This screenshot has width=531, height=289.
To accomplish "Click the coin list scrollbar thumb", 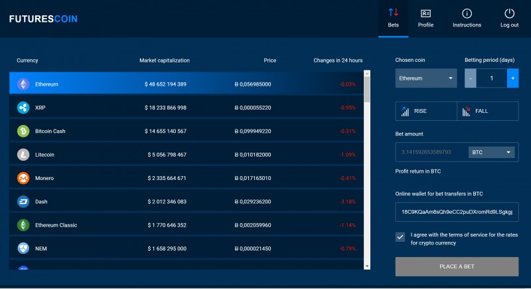I will click(367, 90).
